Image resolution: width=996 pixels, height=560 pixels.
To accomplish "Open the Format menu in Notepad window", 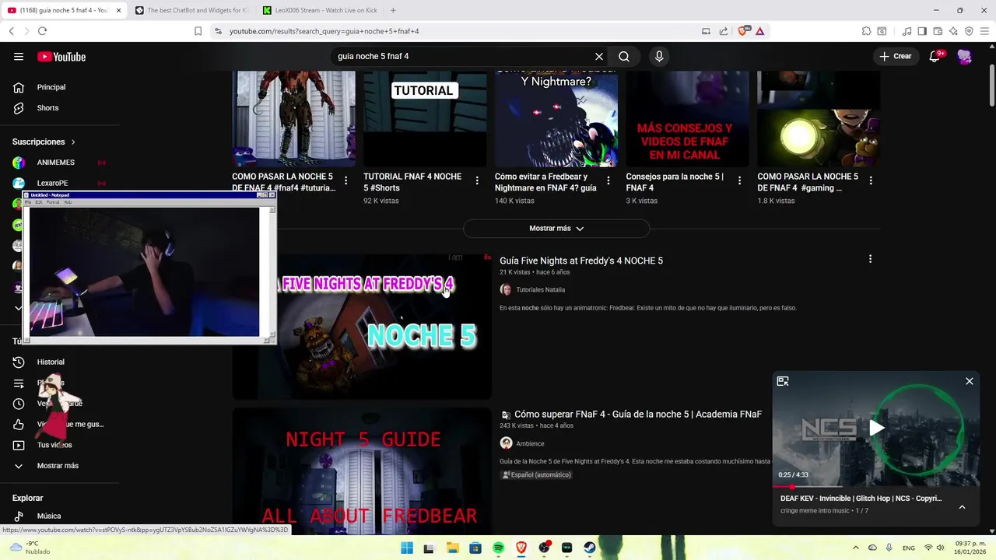I will 53,202.
